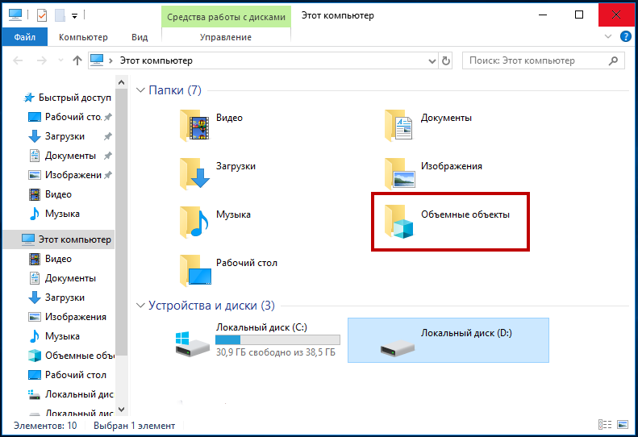Screen dimensions: 638x437
Task: Switch to large icons view in status bar
Action: 622,425
